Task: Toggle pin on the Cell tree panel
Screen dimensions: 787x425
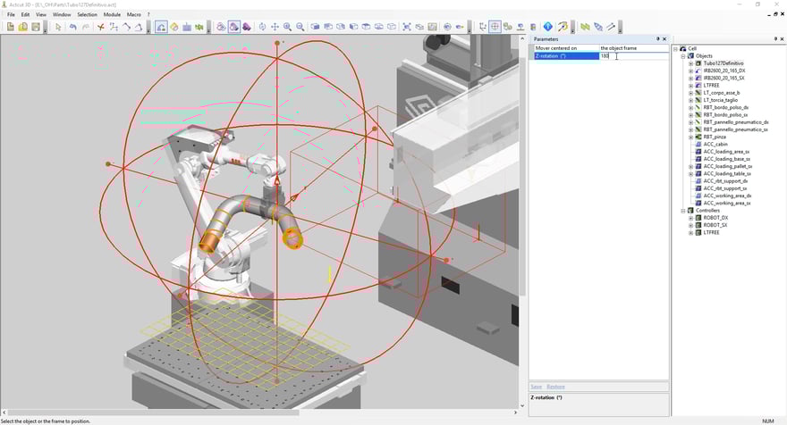Action: point(774,39)
